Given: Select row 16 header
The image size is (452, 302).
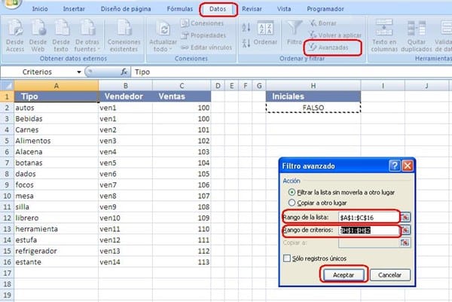Looking at the screenshot, I should [x=7, y=262].
